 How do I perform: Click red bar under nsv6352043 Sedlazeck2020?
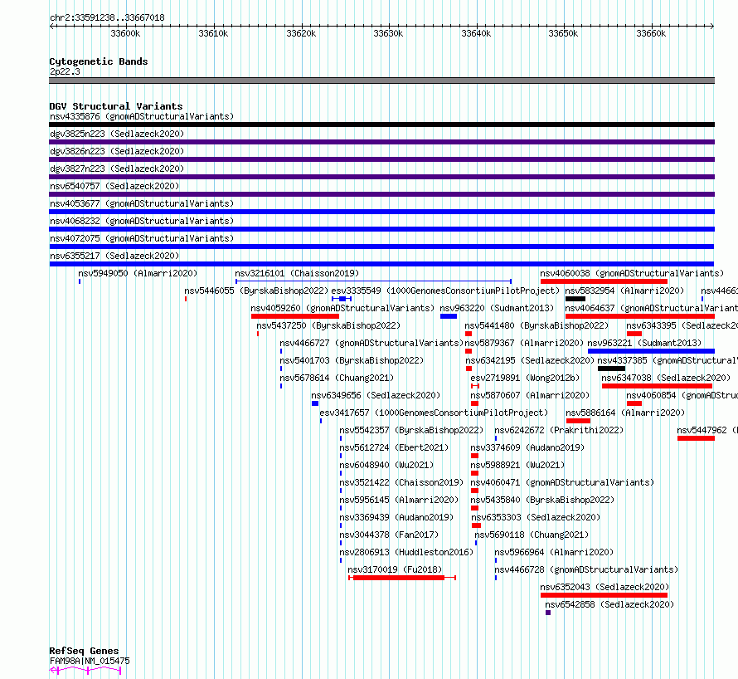[x=604, y=595]
